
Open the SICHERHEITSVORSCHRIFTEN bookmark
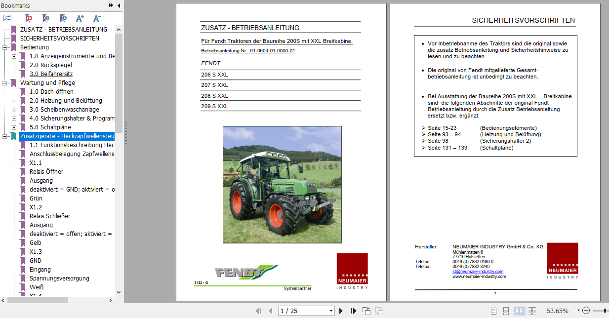(59, 39)
